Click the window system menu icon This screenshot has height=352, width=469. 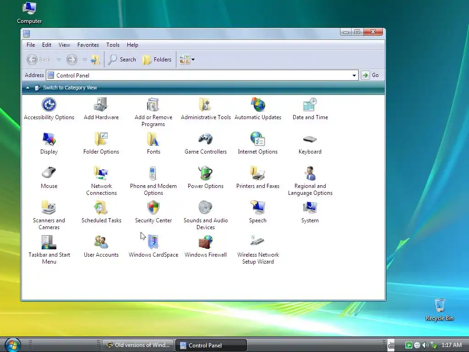pyautogui.click(x=27, y=33)
